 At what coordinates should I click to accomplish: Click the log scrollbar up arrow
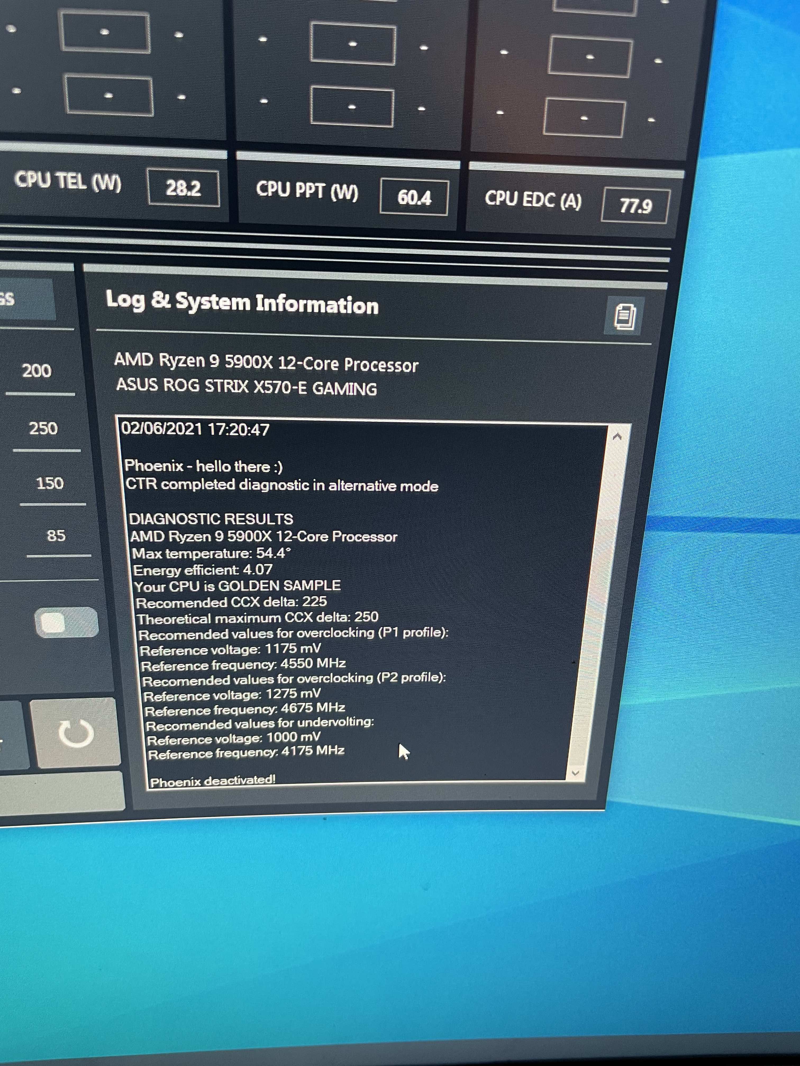click(618, 436)
